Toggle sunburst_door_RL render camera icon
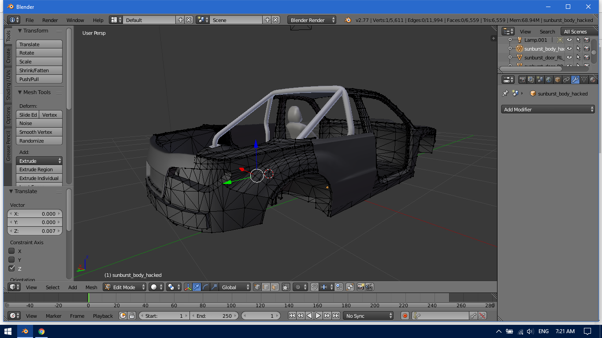The height and width of the screenshot is (338, 602). tap(587, 57)
